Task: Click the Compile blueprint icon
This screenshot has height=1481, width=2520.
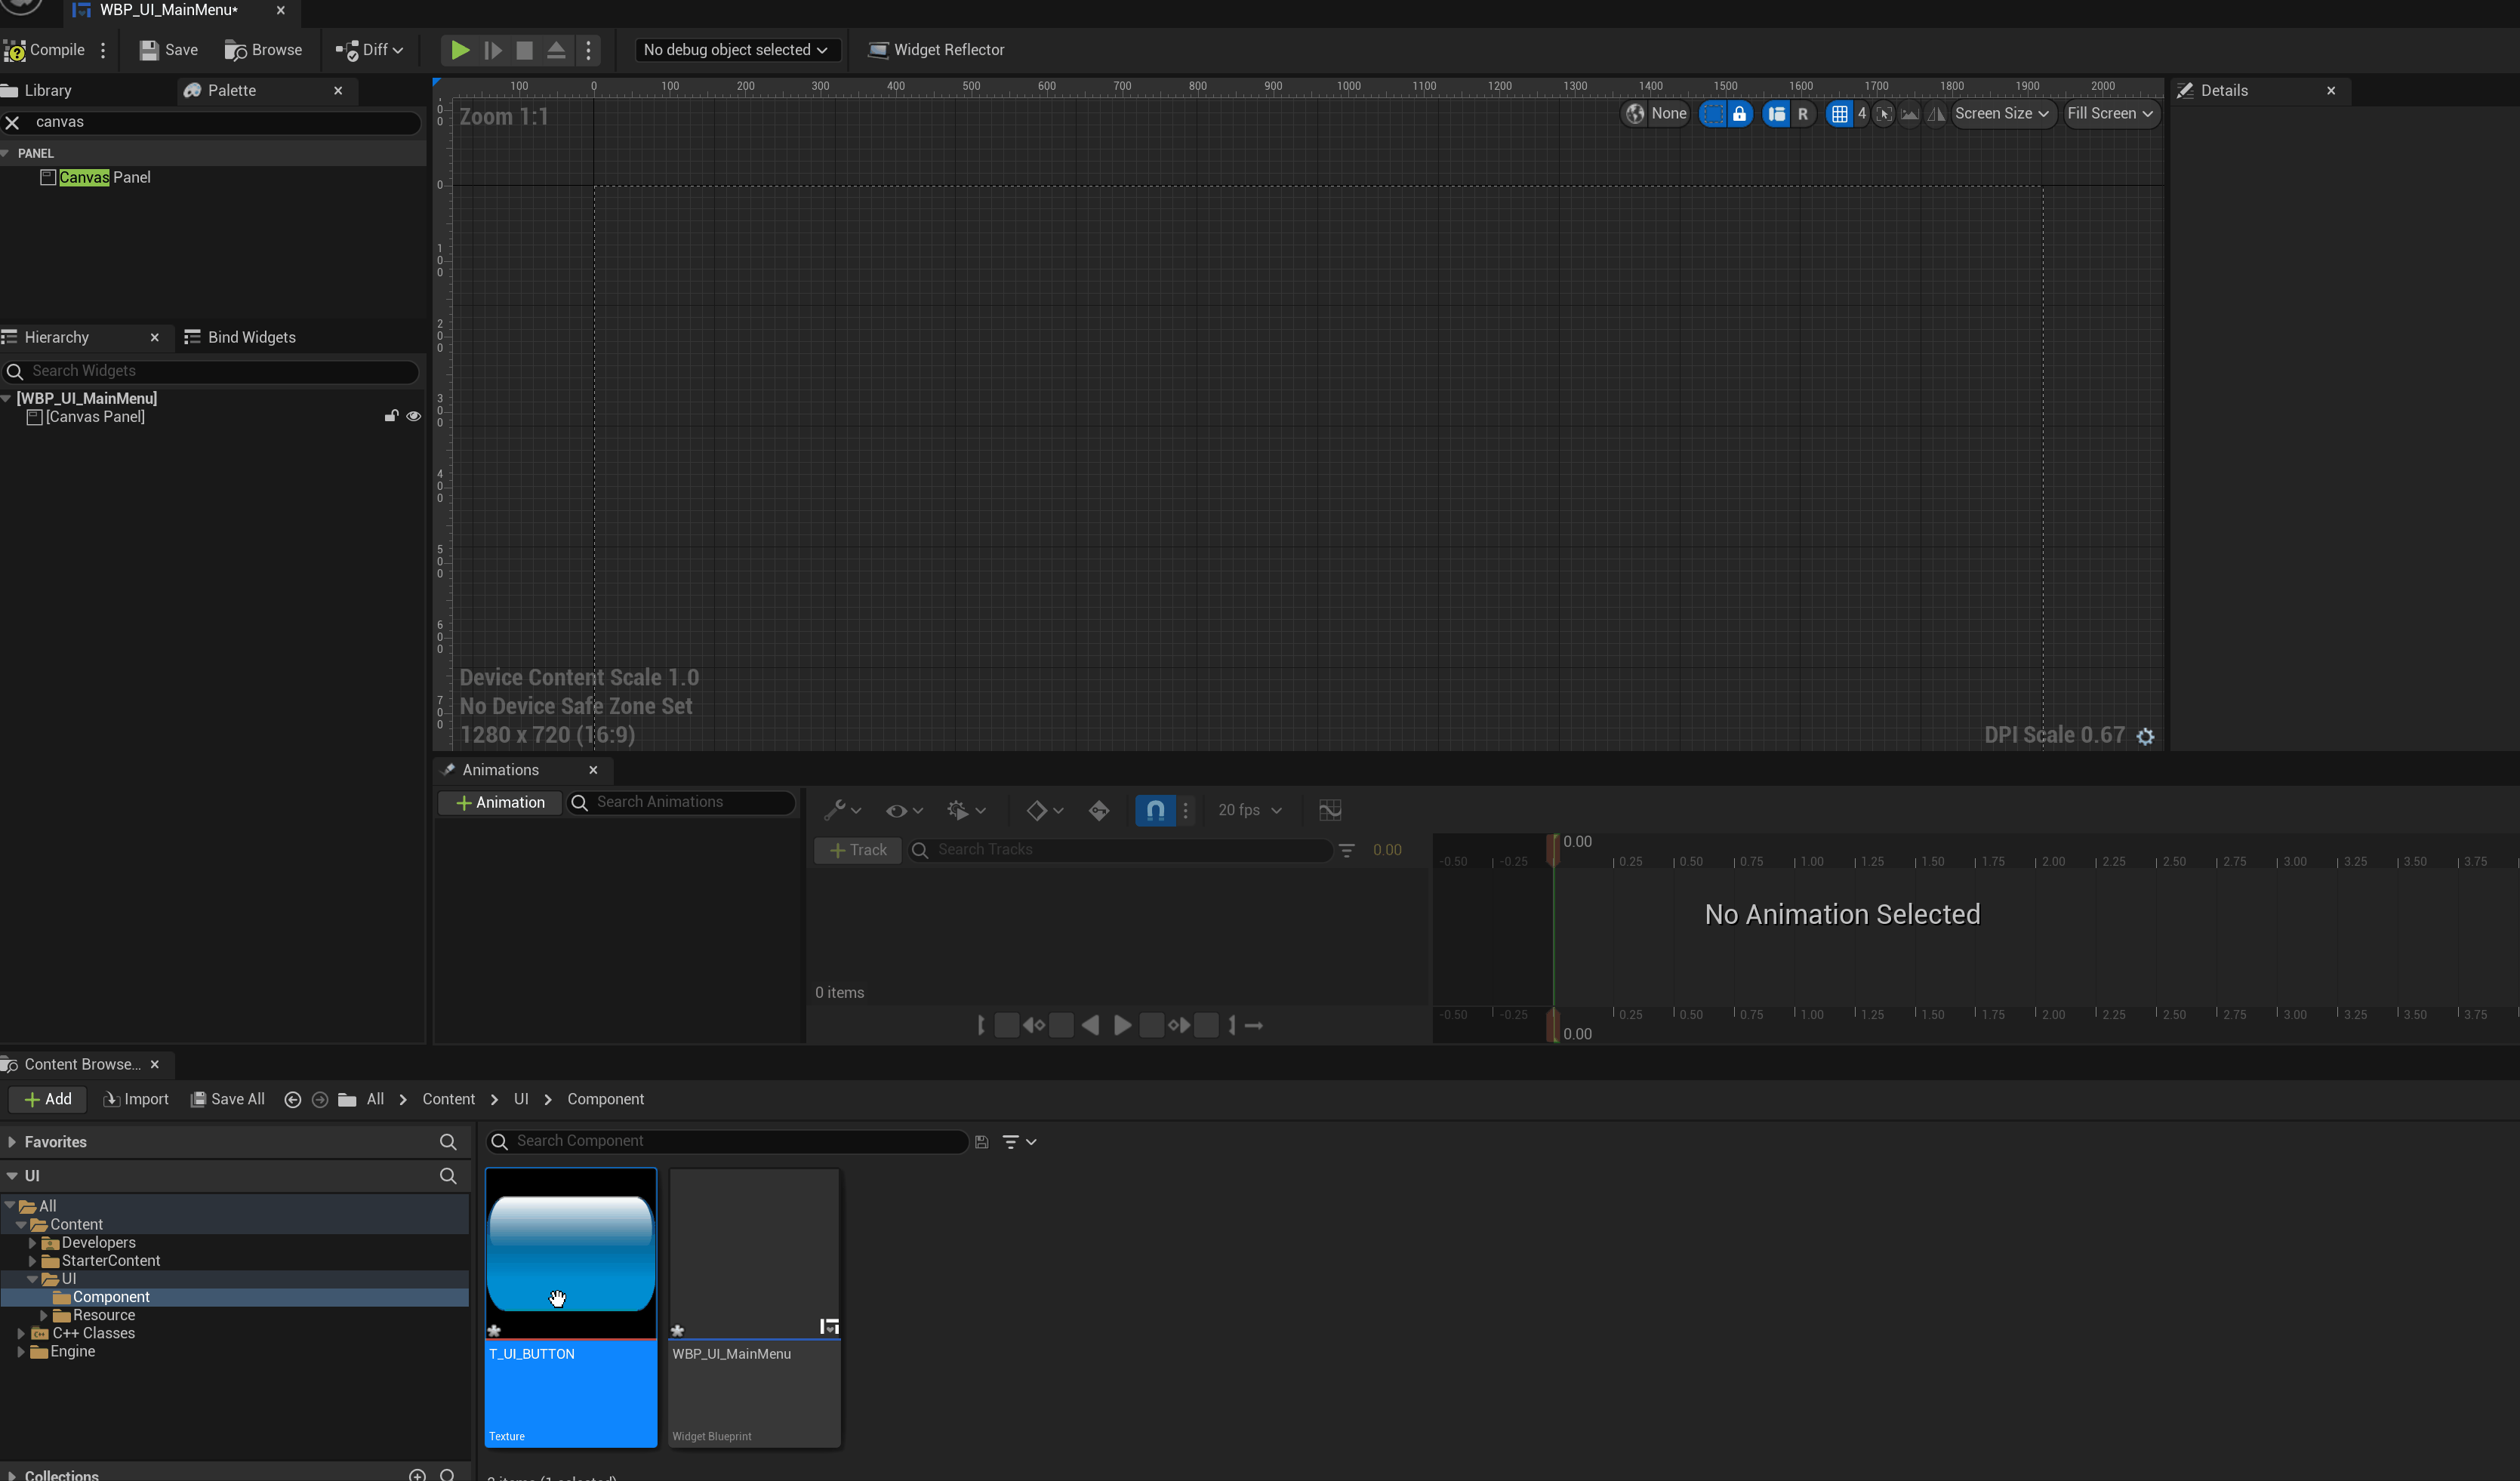Action: [15, 50]
